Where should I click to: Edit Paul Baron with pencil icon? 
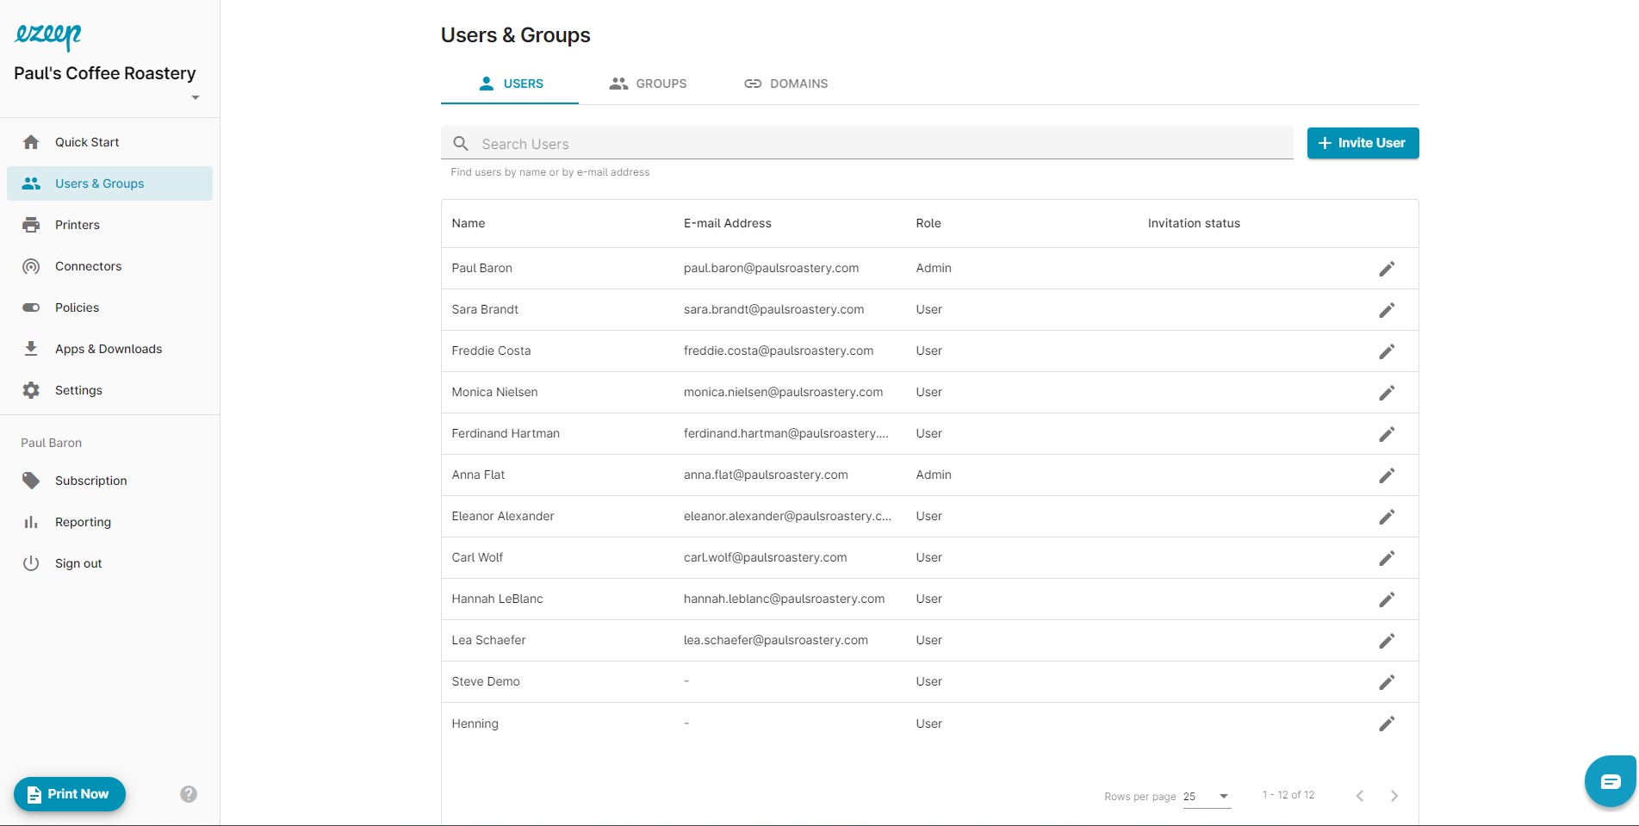tap(1387, 269)
